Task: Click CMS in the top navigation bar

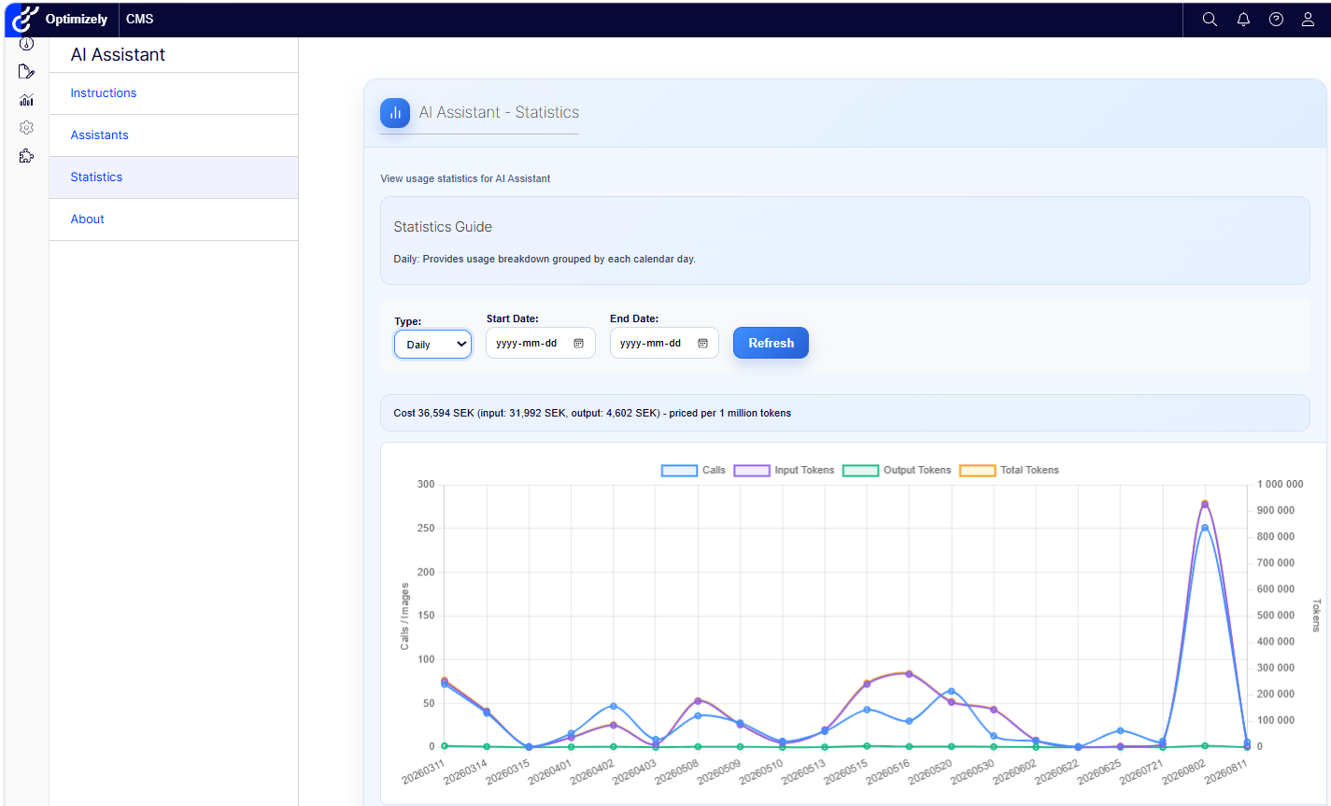Action: point(140,19)
